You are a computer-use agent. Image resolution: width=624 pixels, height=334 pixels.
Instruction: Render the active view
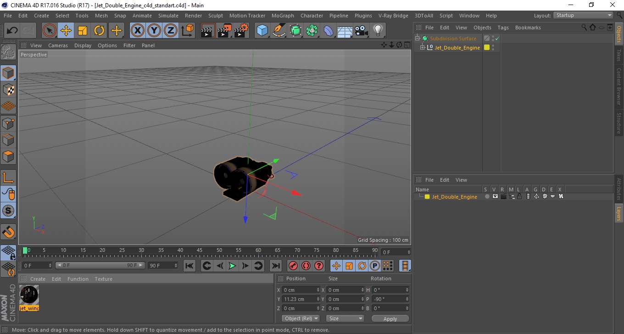pyautogui.click(x=208, y=31)
